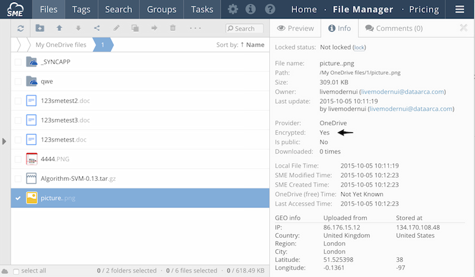The width and height of the screenshot is (475, 277).
Task: Click the file Search input field
Action: coord(246,28)
